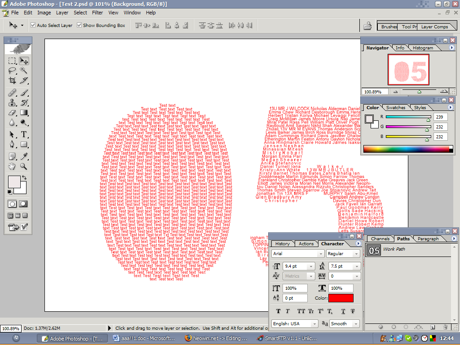This screenshot has height=345, width=460.
Task: Select the Lasso tool
Action: (12, 71)
